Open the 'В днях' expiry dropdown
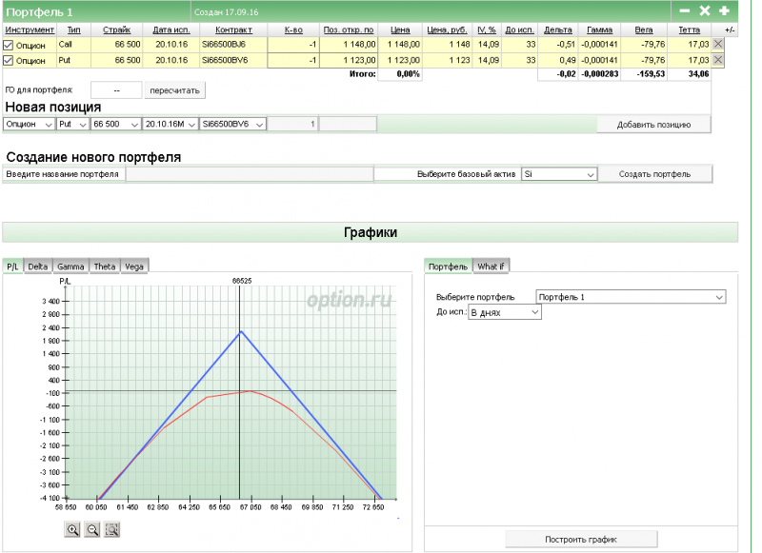The width and height of the screenshot is (762, 553). click(x=504, y=312)
